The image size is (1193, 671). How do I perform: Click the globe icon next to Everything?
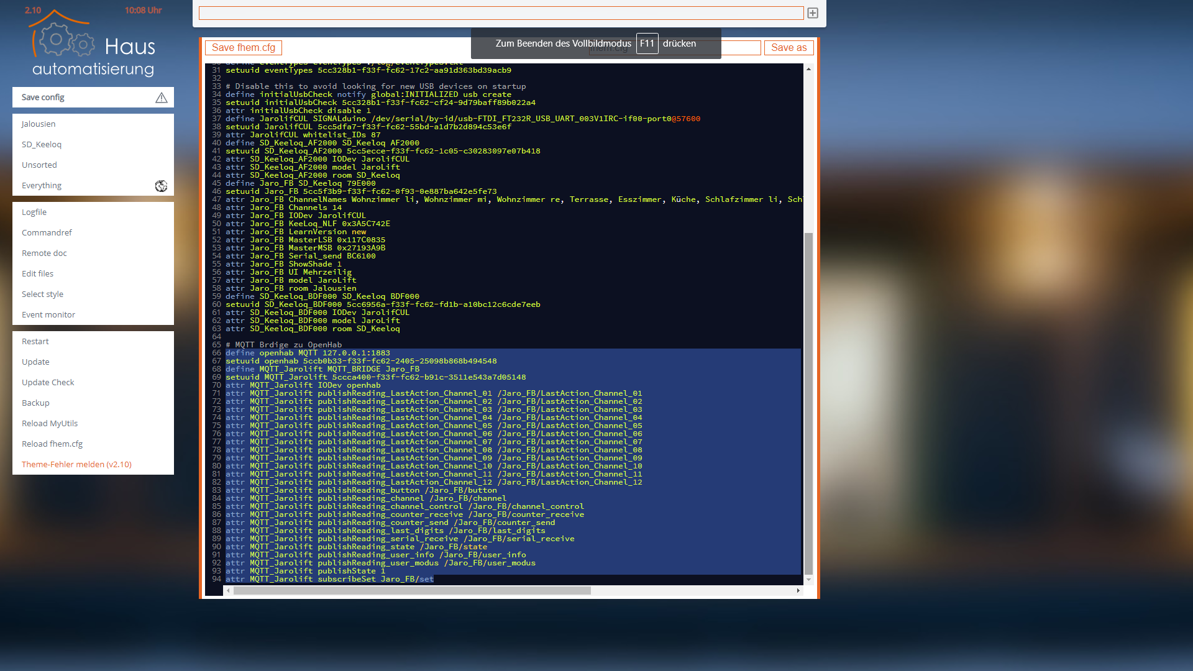pos(161,186)
